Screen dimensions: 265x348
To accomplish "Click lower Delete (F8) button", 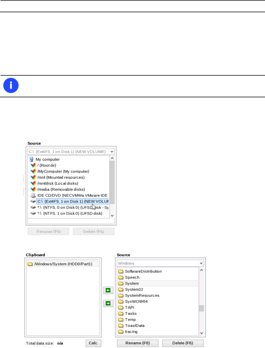I will tap(183, 343).
